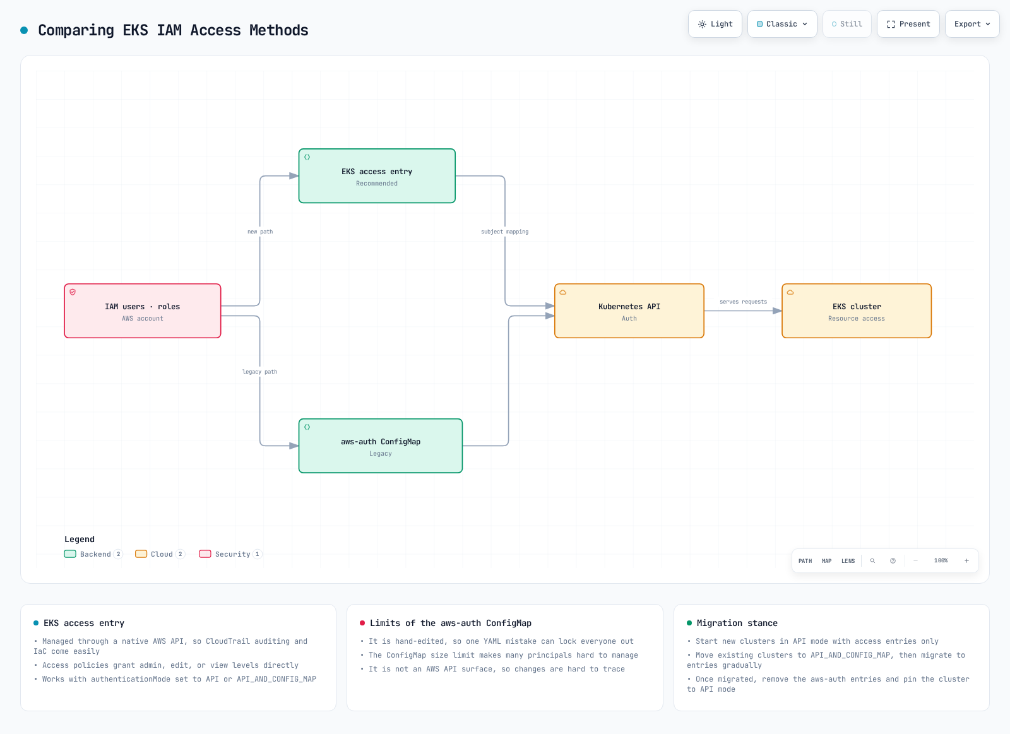The width and height of the screenshot is (1010, 734).
Task: Click the code icon on EKS access entry node
Action: click(x=307, y=157)
